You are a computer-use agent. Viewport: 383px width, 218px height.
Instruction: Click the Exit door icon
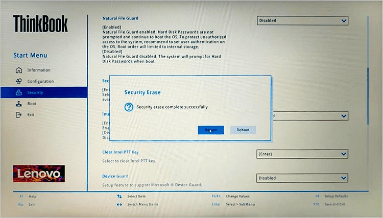19,115
